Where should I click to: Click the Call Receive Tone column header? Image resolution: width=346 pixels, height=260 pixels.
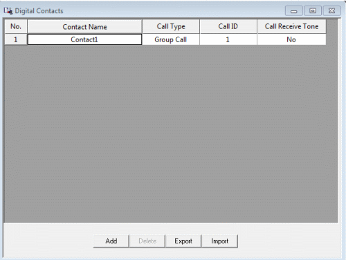pyautogui.click(x=291, y=27)
